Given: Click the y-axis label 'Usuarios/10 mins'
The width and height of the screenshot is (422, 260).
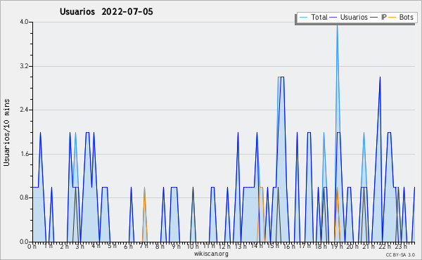Looking at the screenshot, I should point(6,133).
